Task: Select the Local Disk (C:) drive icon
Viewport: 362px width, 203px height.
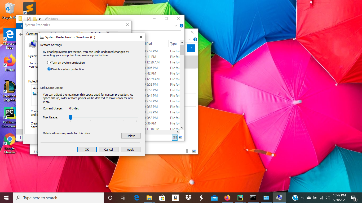Action: pyautogui.click(x=34, y=93)
